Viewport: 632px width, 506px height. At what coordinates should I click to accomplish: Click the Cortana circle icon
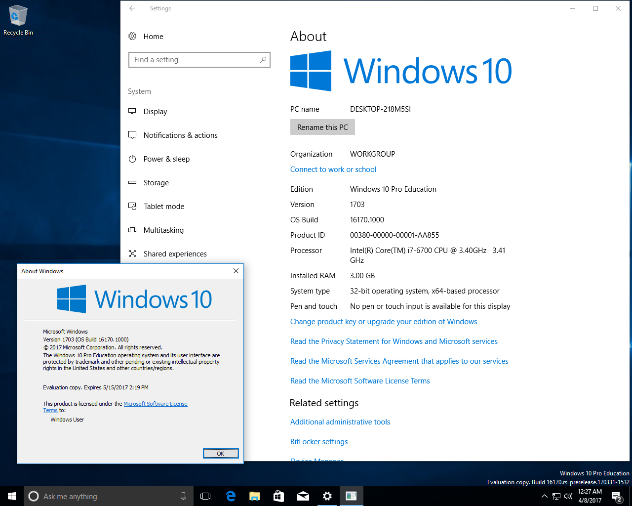pos(34,496)
